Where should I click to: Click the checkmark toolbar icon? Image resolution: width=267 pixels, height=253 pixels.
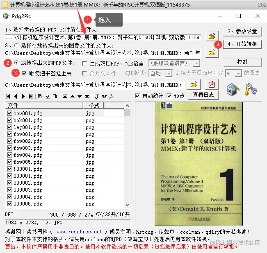[x=48, y=97]
